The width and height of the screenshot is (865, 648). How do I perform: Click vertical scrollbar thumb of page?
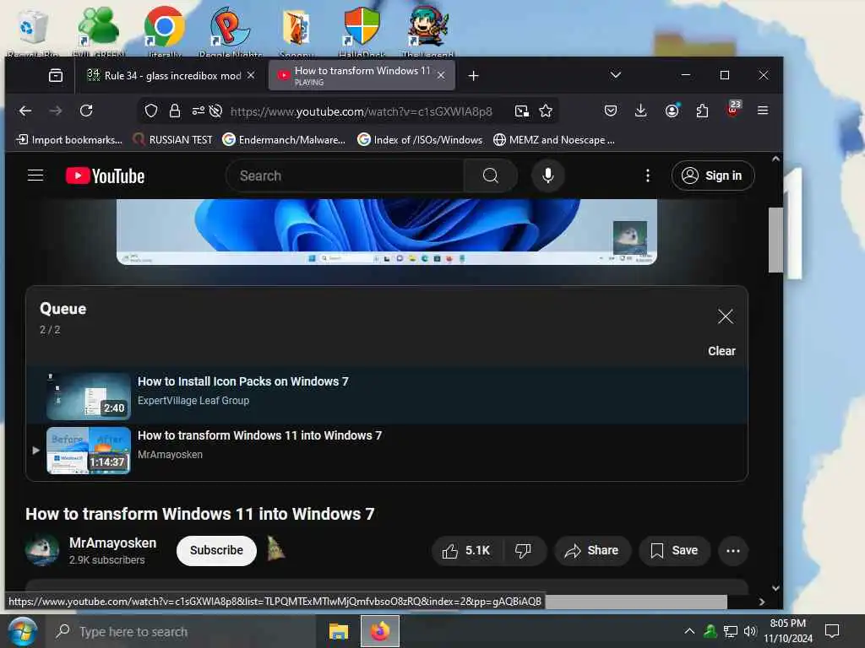tap(775, 240)
